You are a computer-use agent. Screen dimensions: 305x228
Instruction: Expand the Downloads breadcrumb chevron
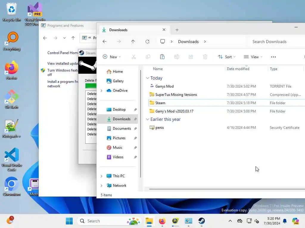[x=205, y=42]
